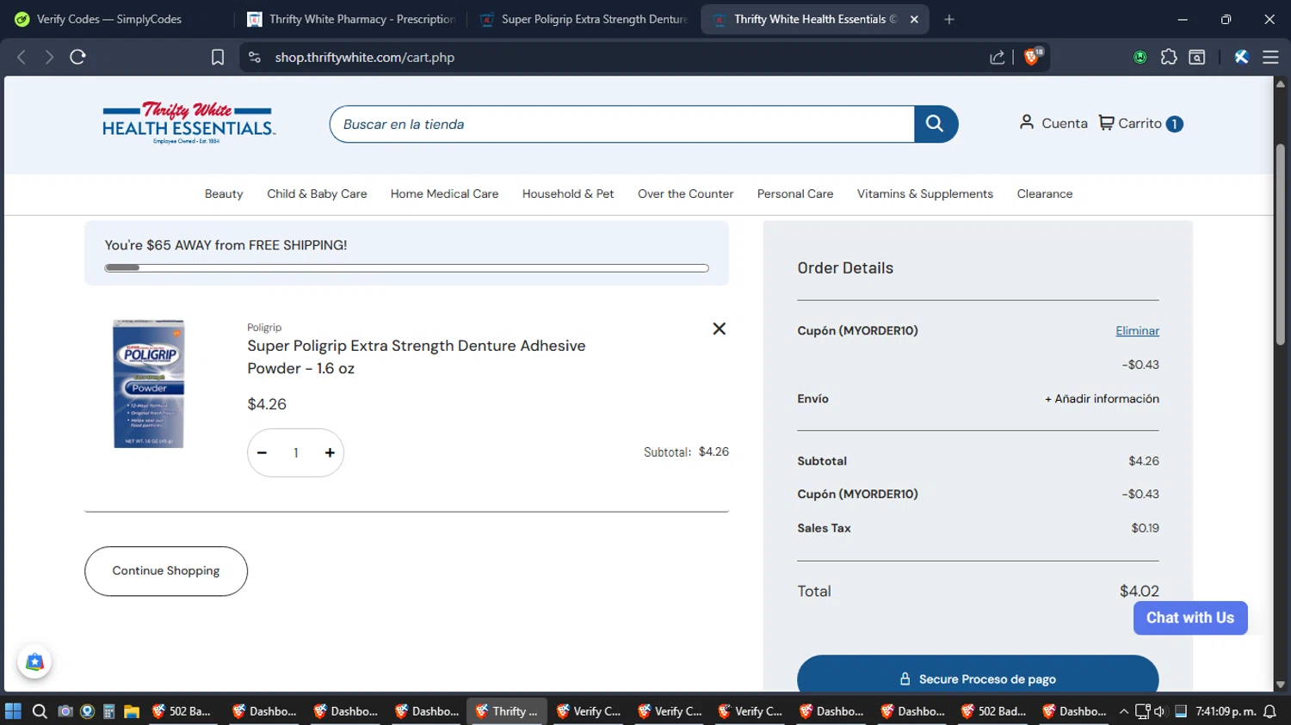
Task: Open the Vitamins & Supplements menu
Action: pyautogui.click(x=925, y=194)
